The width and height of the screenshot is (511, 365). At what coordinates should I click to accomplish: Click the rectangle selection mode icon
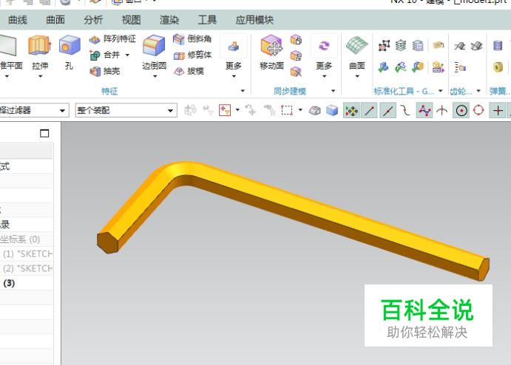tap(286, 110)
